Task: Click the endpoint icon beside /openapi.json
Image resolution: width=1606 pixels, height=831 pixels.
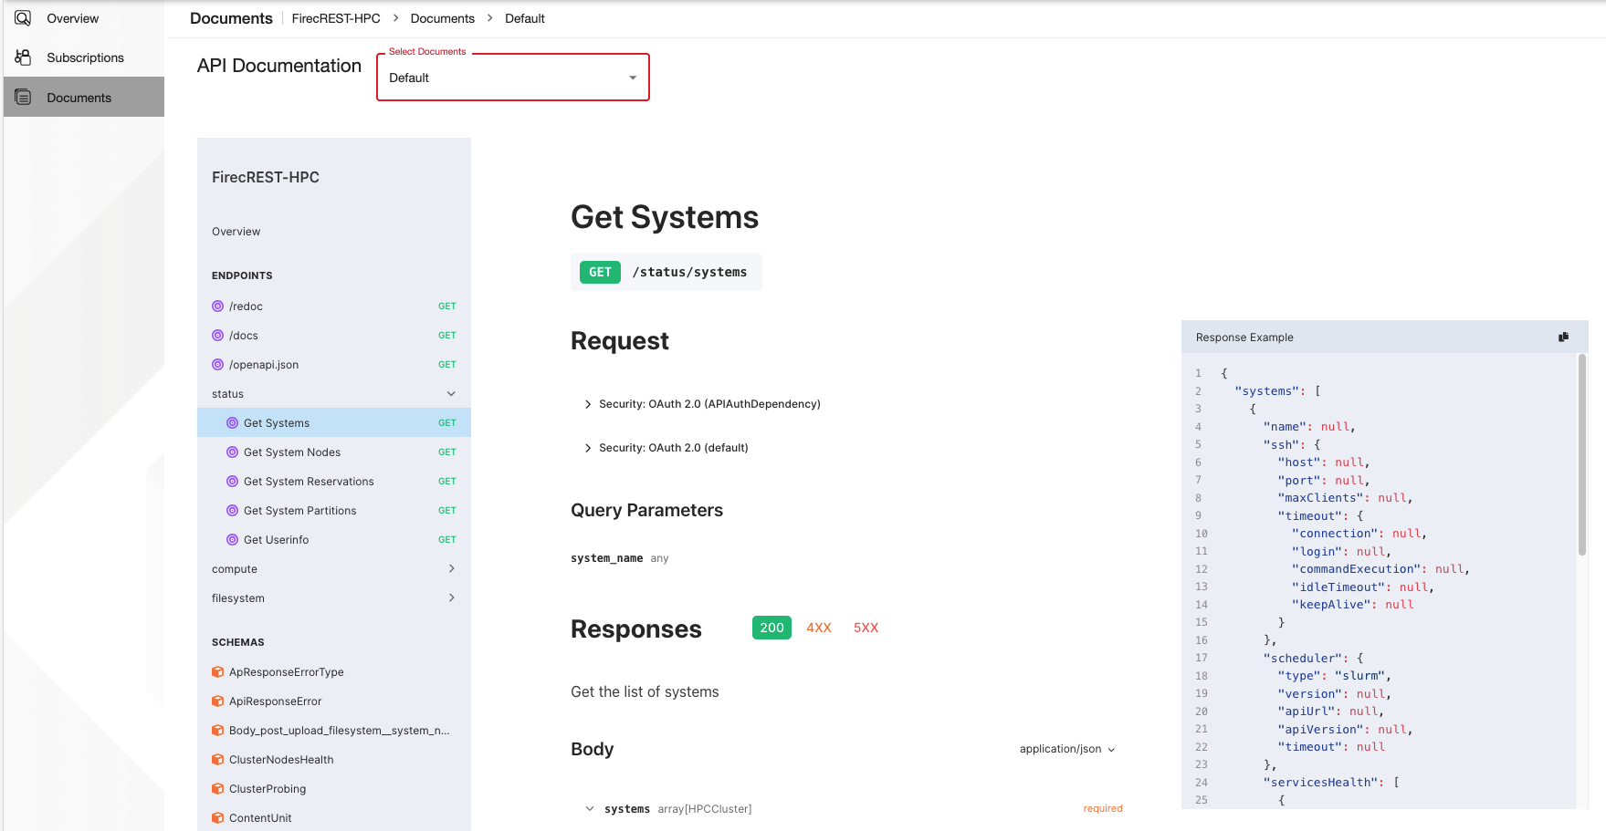Action: [x=217, y=365]
